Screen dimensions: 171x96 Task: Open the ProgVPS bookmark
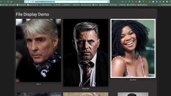pyautogui.click(x=13, y=5)
